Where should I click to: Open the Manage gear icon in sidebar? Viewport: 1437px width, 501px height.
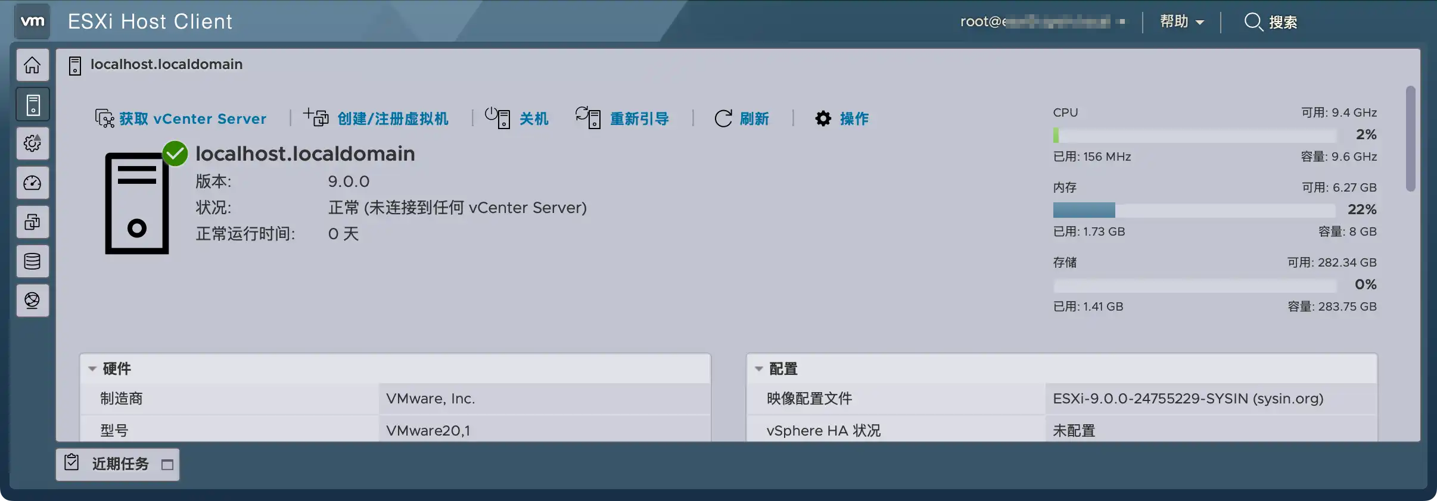(x=33, y=143)
